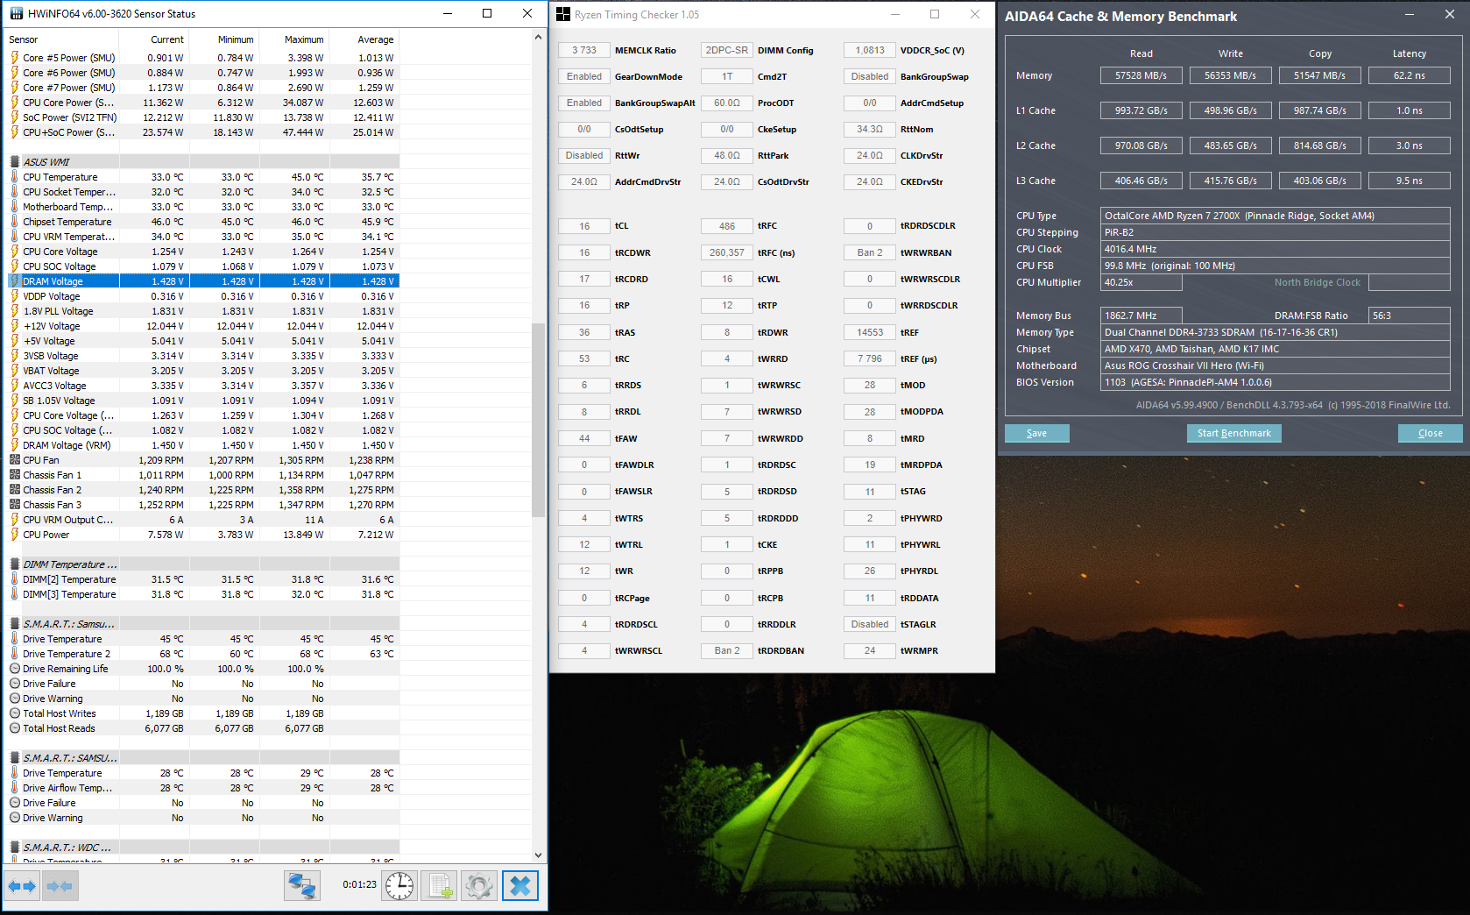
Task: Click the blue X icon in HWiNFO toolbar
Action: pyautogui.click(x=519, y=886)
